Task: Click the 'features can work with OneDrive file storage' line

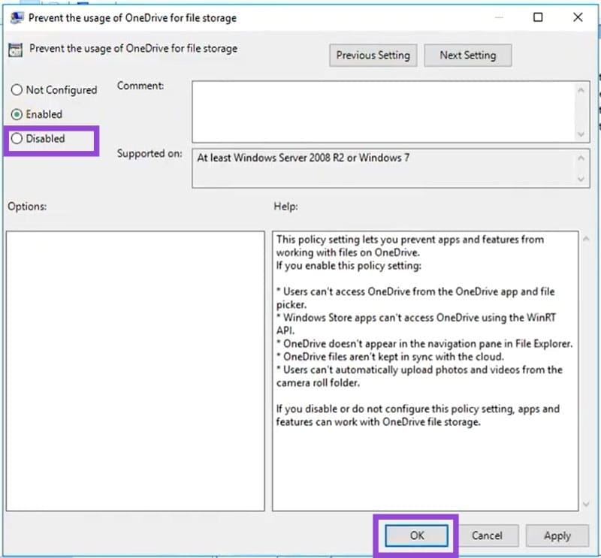Action: [x=379, y=422]
